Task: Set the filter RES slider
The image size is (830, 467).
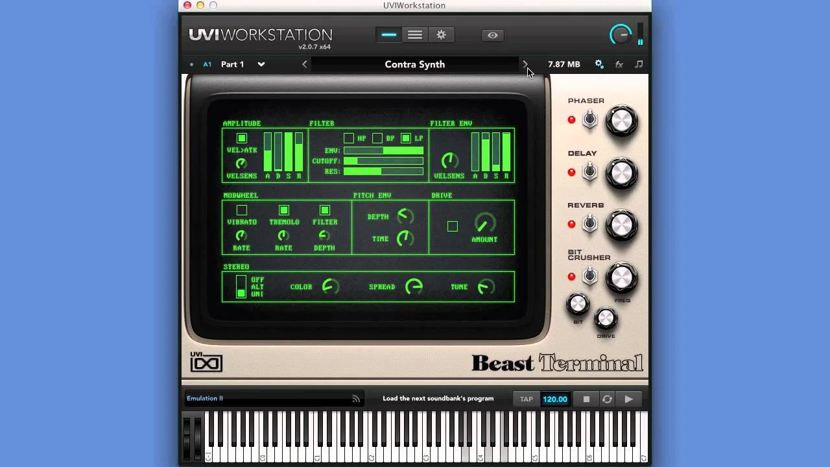Action: 383,171
